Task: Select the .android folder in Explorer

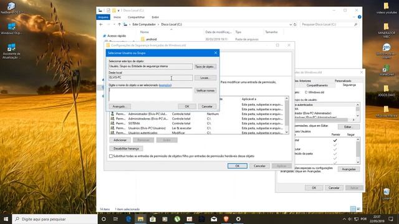Action: coord(151,39)
